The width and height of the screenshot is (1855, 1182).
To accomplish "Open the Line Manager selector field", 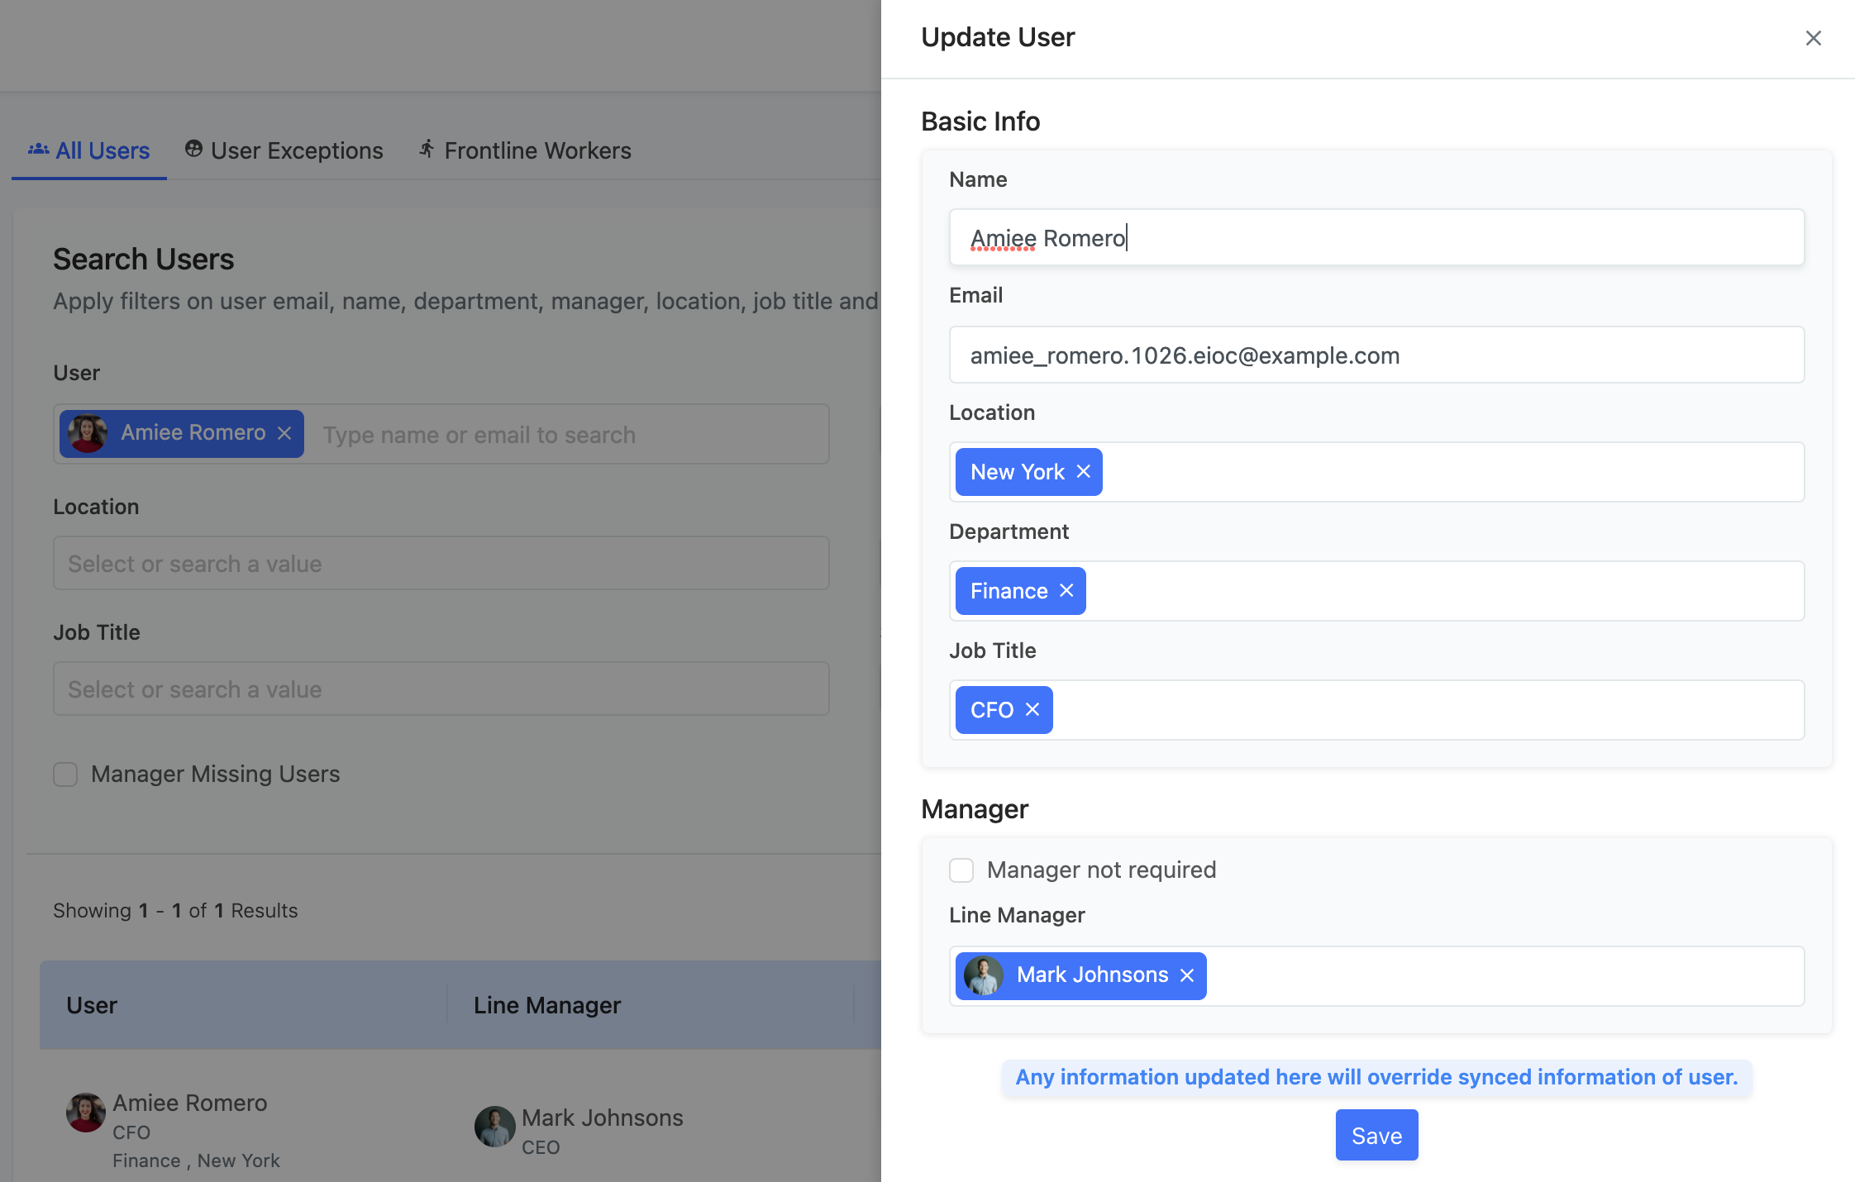I will coord(1376,976).
